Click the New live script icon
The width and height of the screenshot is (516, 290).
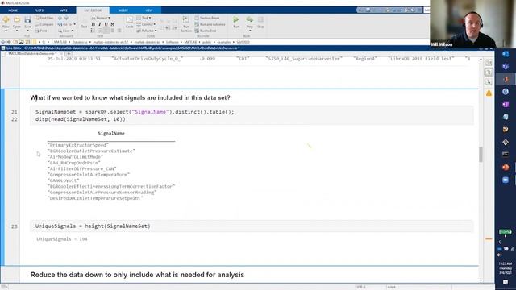click(6, 20)
